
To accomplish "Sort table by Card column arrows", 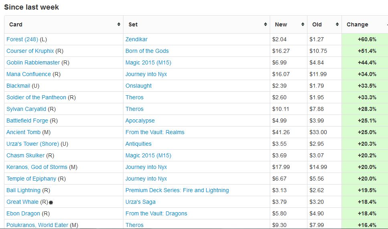I will pos(119,24).
